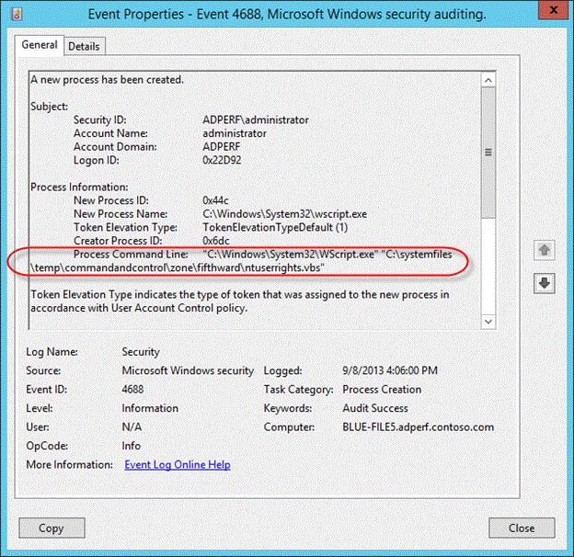Click Source value Microsoft Windows security
Screen dimensions: 574x557
(188, 370)
